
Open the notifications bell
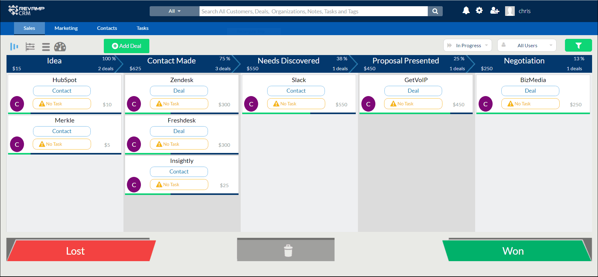click(466, 11)
